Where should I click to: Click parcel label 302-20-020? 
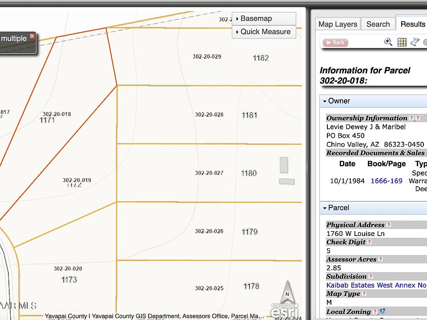coord(68,268)
